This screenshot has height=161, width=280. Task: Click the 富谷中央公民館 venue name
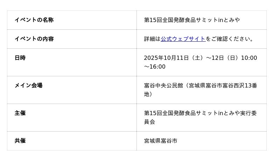pos(163,85)
